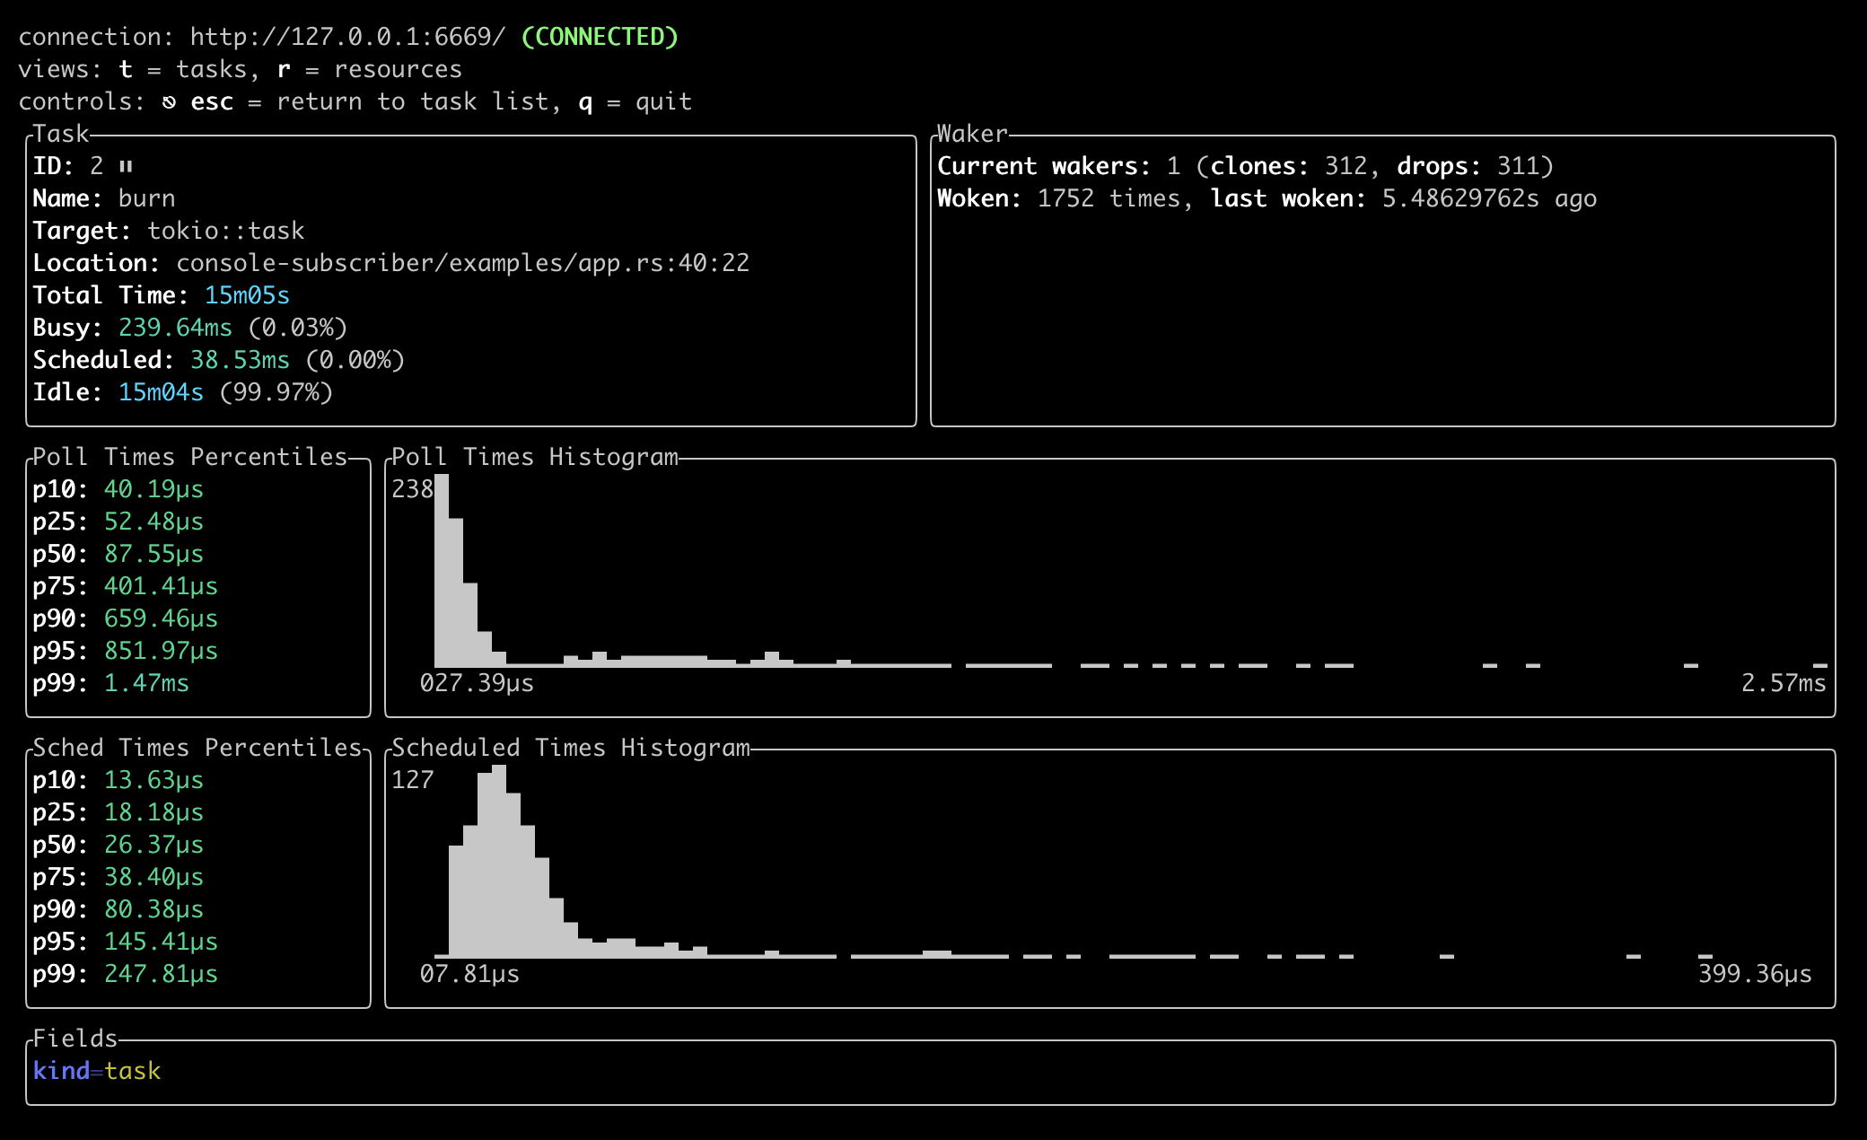The image size is (1867, 1140).
Task: Click the Poll Times p99 value 1.47ms
Action: (x=146, y=683)
